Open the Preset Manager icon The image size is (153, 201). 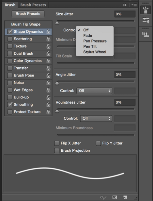coord(115,197)
